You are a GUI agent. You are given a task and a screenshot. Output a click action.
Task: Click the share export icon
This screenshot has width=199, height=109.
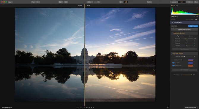pyautogui.click(x=196, y=2)
